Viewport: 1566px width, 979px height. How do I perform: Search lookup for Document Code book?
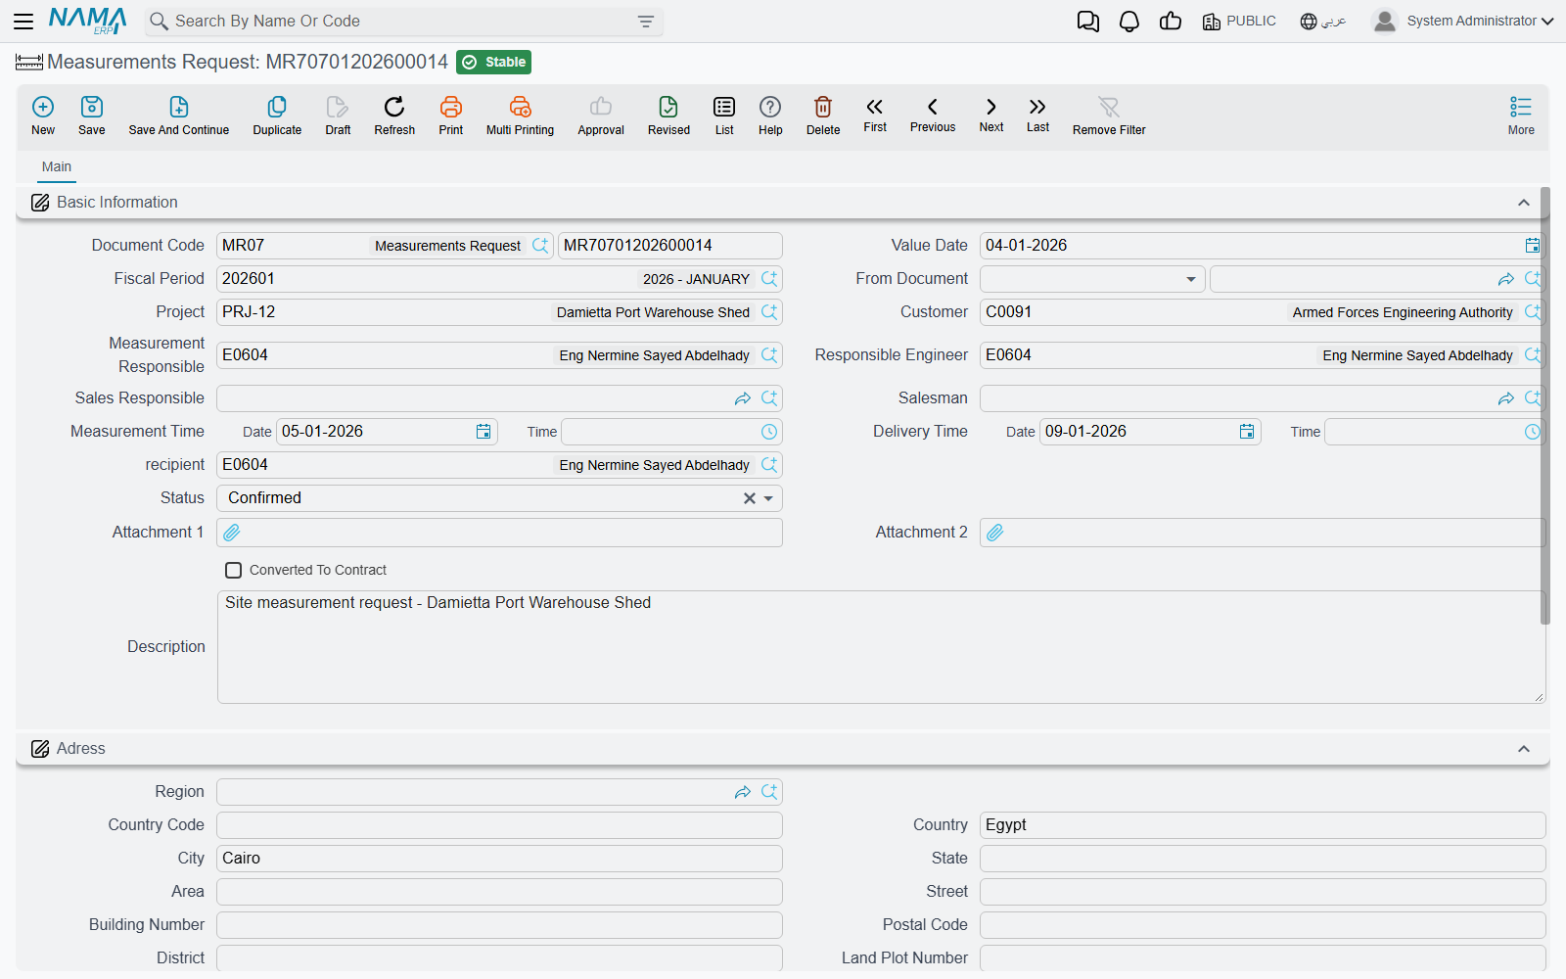540,246
